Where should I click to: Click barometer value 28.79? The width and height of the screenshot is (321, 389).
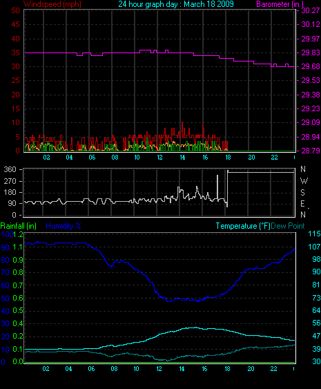311,151
